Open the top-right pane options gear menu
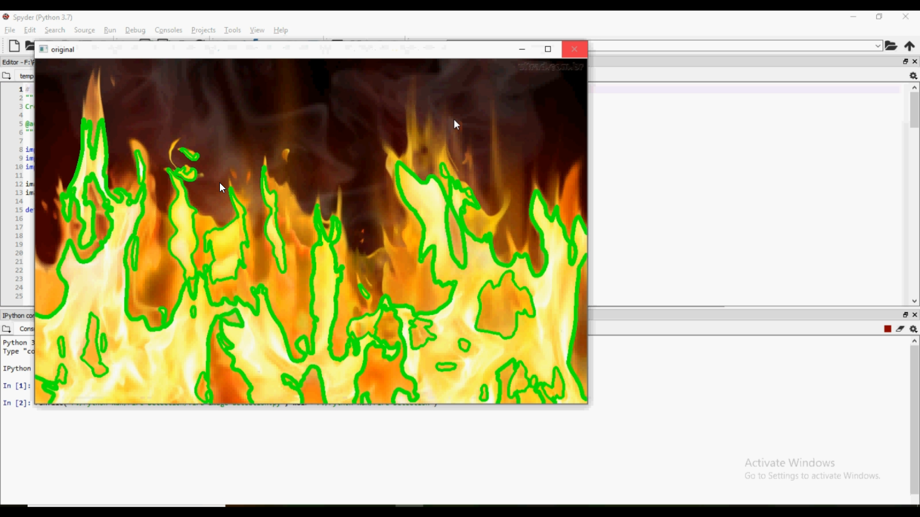This screenshot has height=517, width=920. 914,75
